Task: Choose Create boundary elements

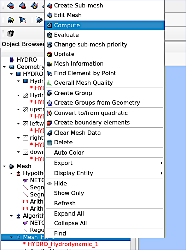Action: [104, 122]
